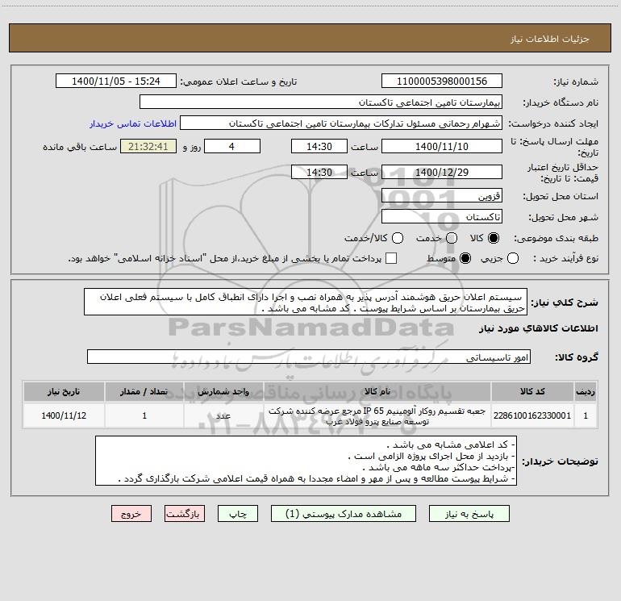Click the buyer notes text box
Screen dimensions: 621x601
(306, 461)
